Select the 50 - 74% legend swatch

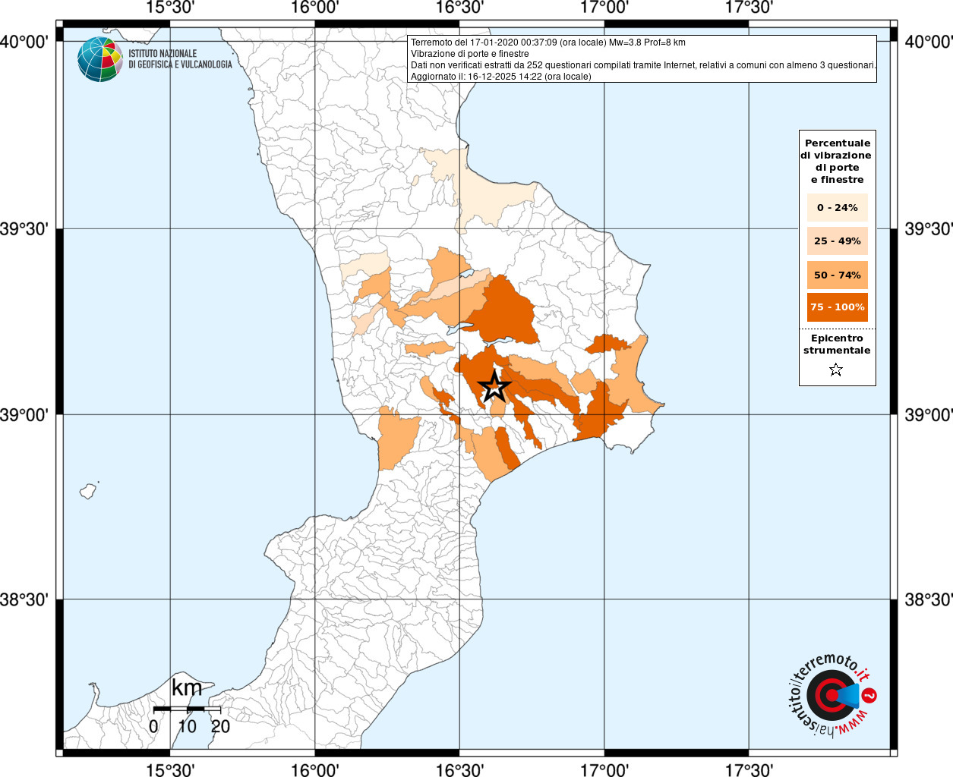pyautogui.click(x=838, y=275)
